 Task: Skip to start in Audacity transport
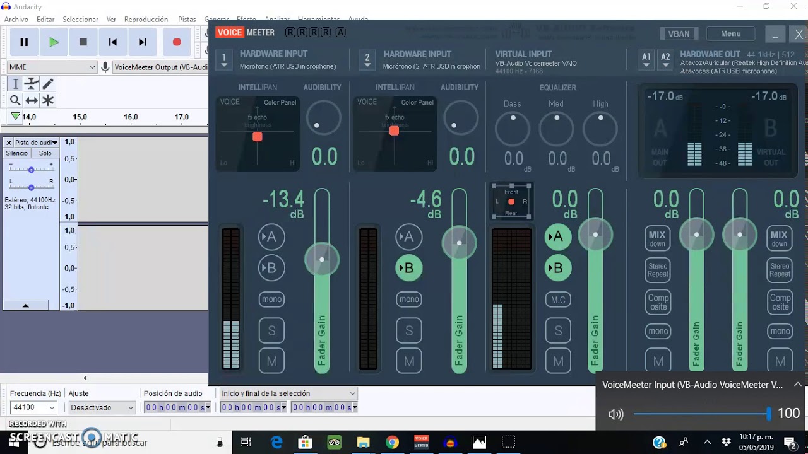[x=113, y=42]
